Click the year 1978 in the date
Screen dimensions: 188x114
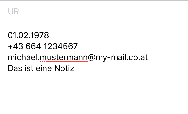click(x=39, y=35)
